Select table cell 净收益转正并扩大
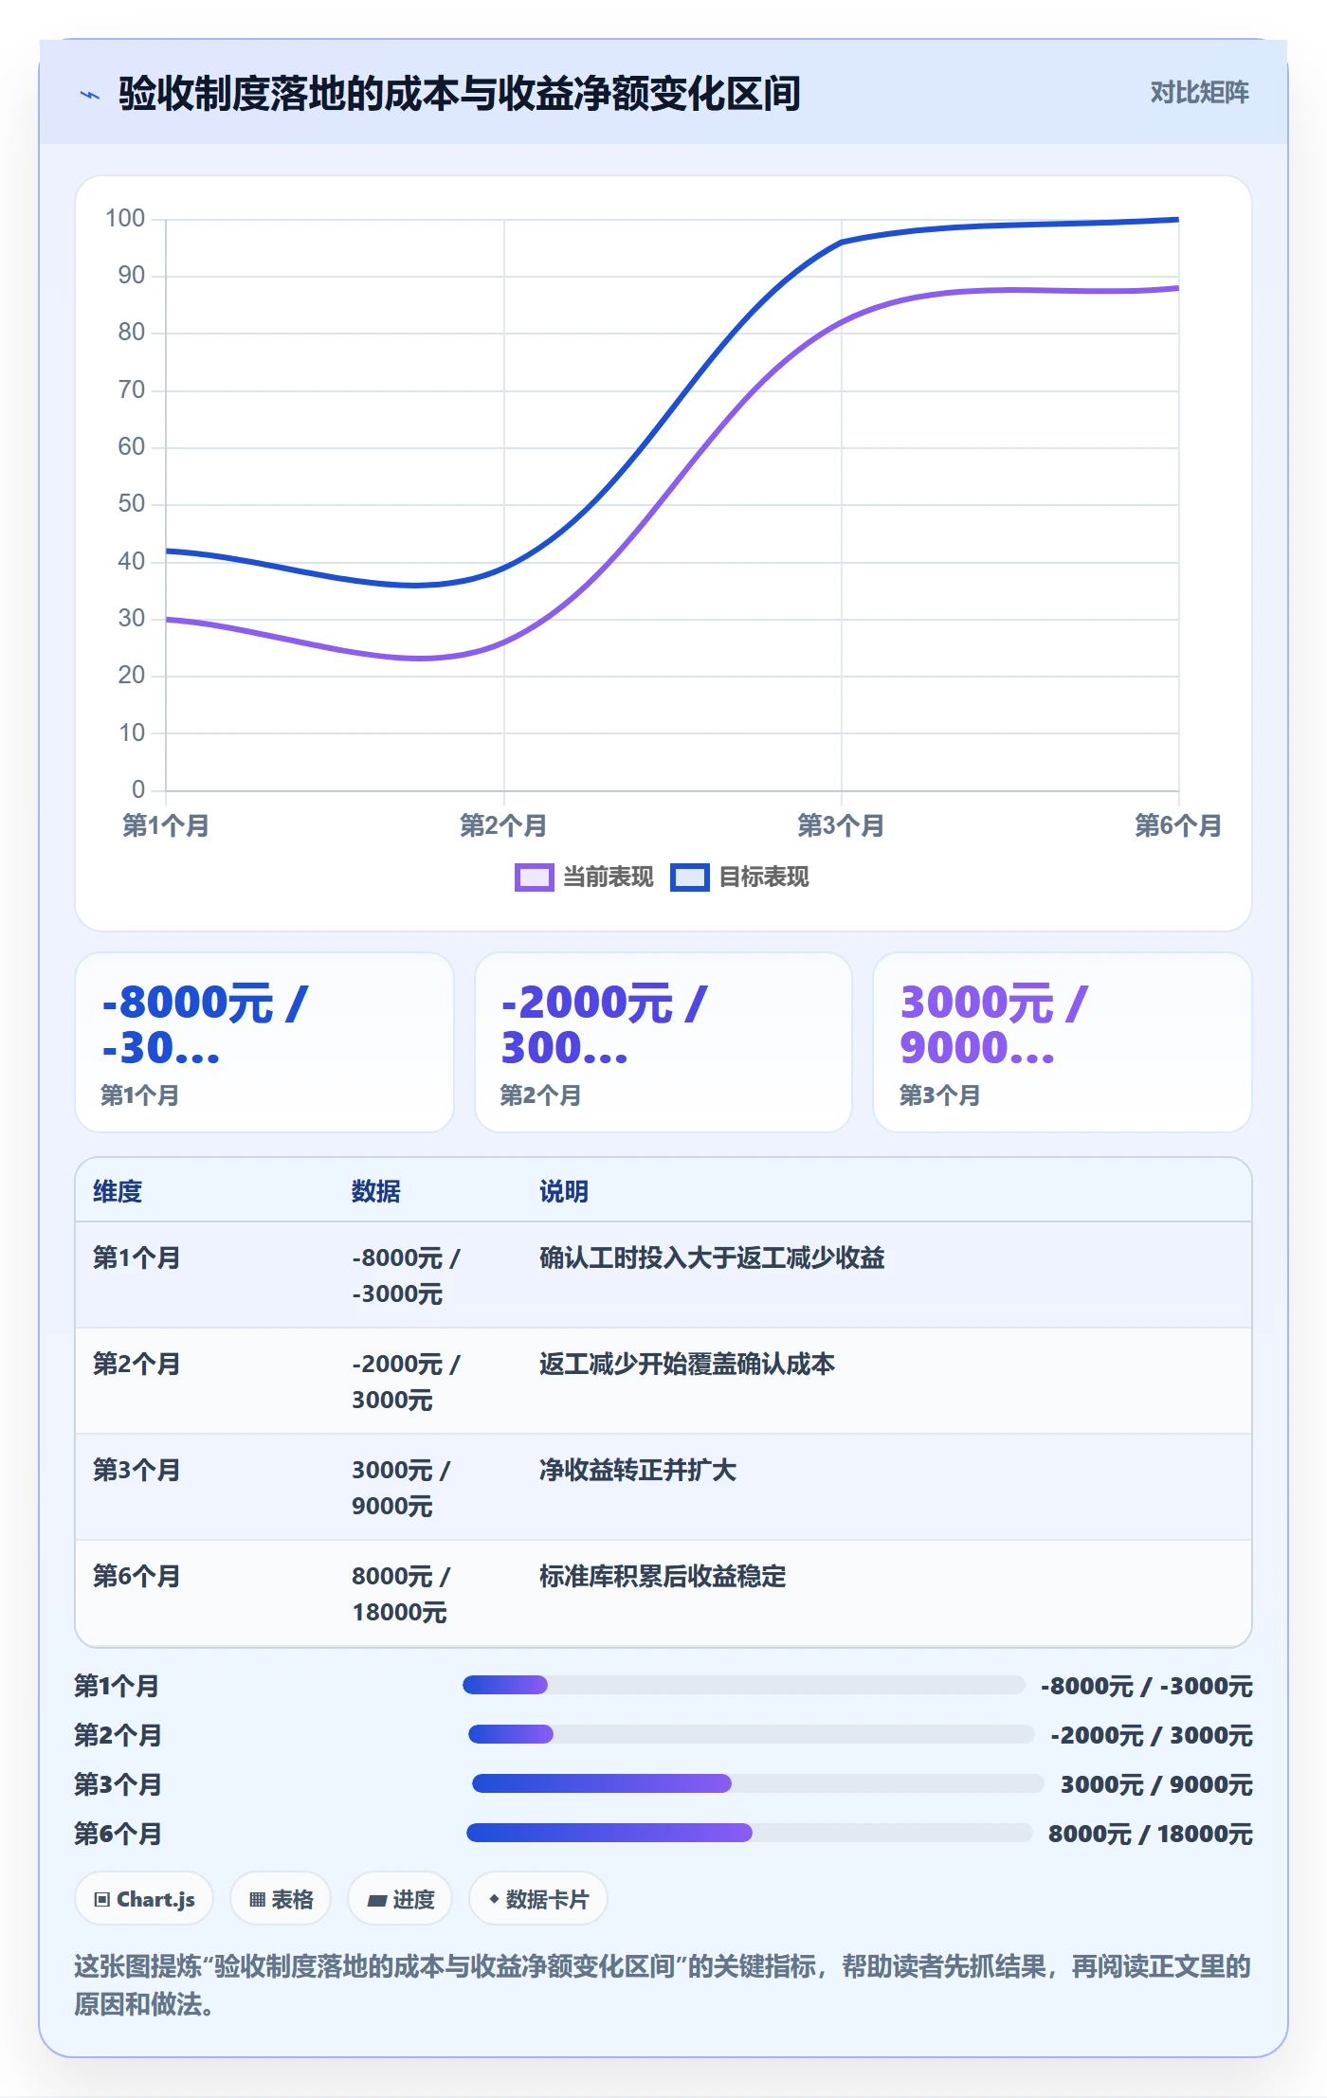The image size is (1327, 2098). (638, 1470)
